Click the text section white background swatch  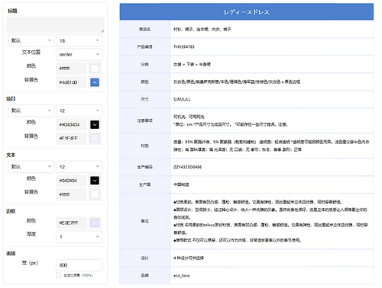(95, 194)
